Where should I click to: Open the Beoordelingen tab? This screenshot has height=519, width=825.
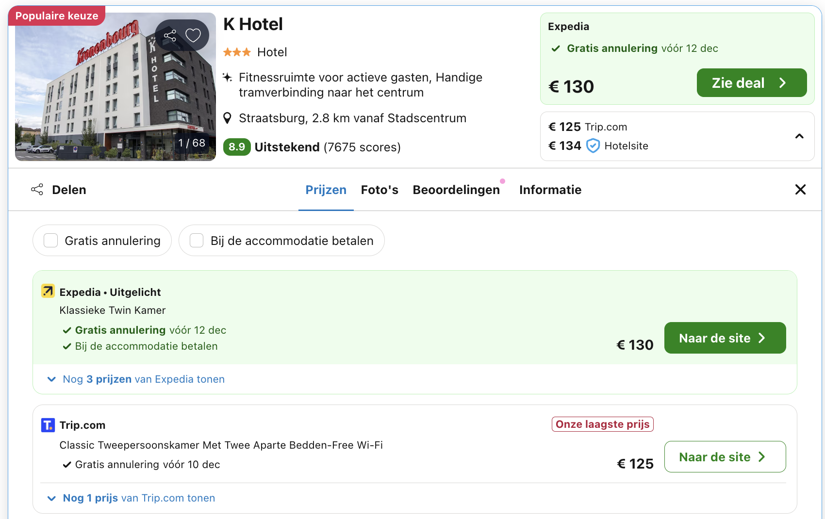456,190
